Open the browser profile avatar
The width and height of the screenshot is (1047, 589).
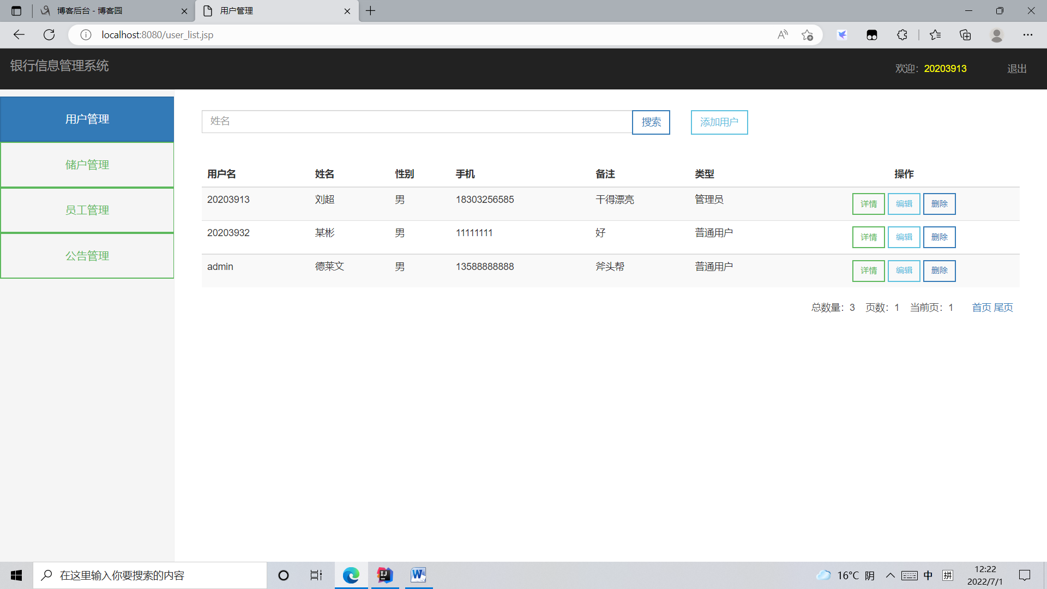tap(997, 35)
